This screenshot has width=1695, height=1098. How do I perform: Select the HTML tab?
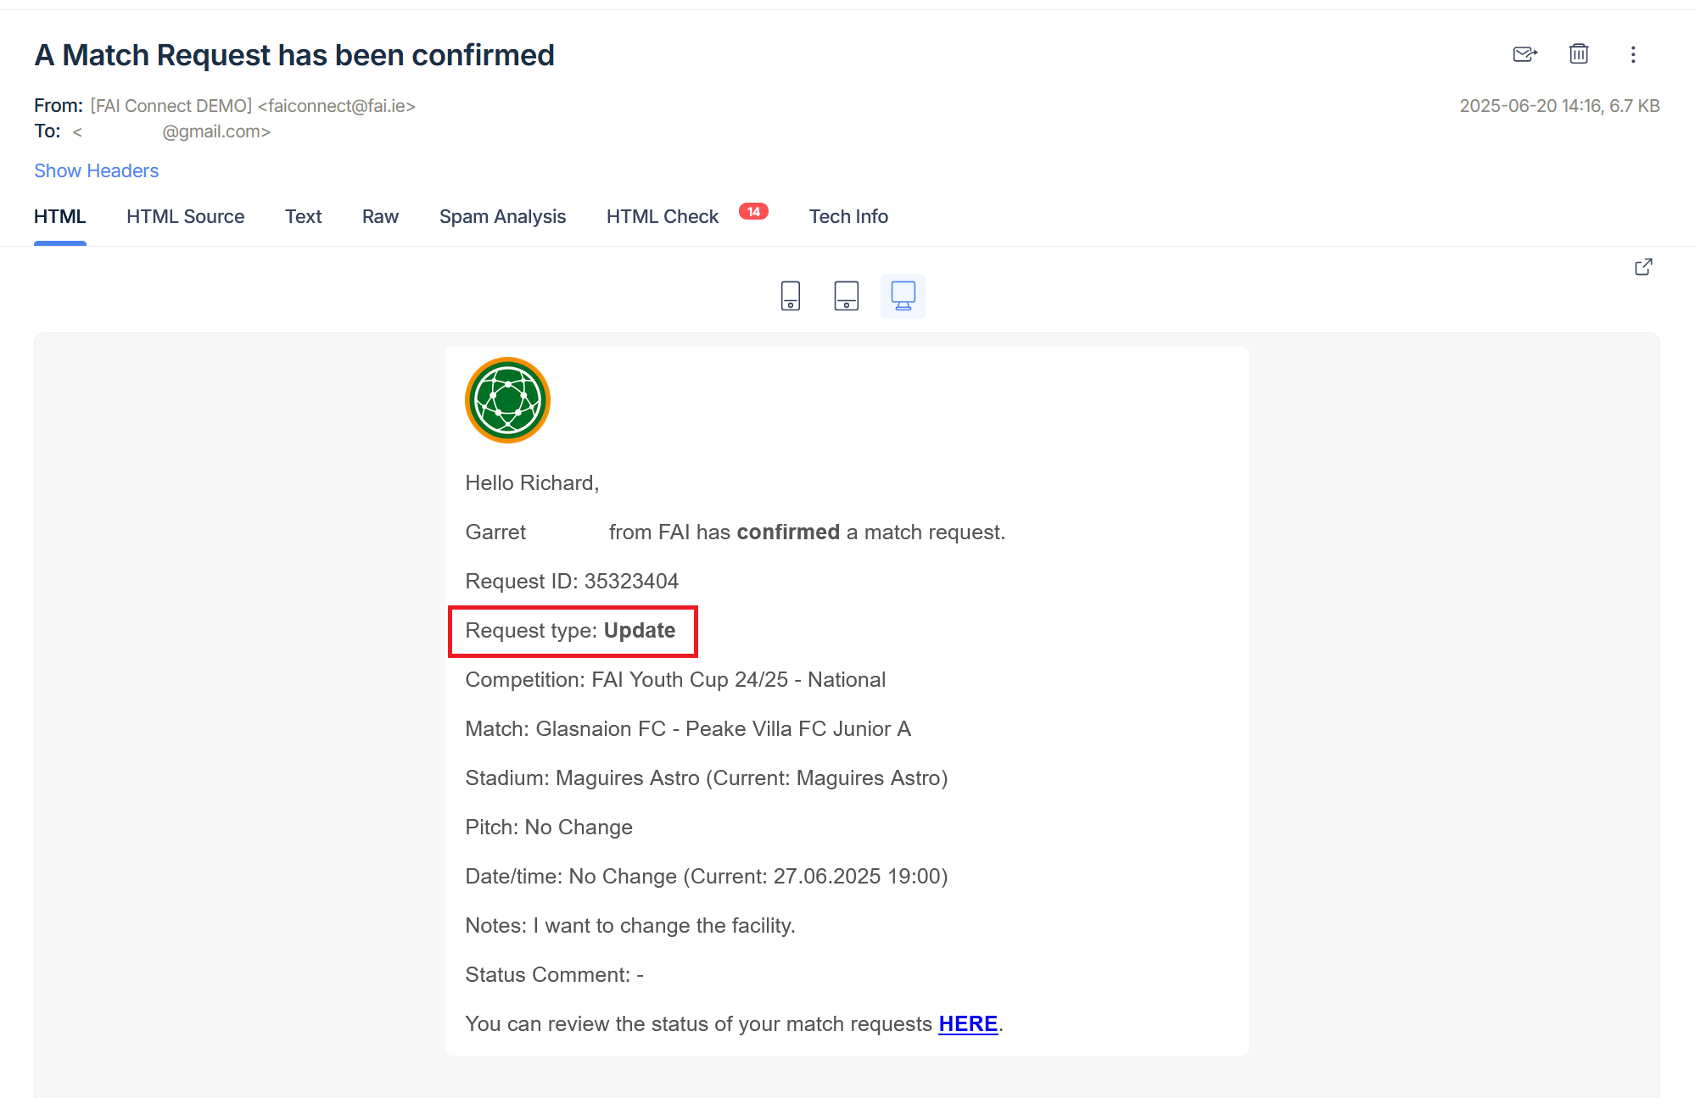(x=59, y=217)
